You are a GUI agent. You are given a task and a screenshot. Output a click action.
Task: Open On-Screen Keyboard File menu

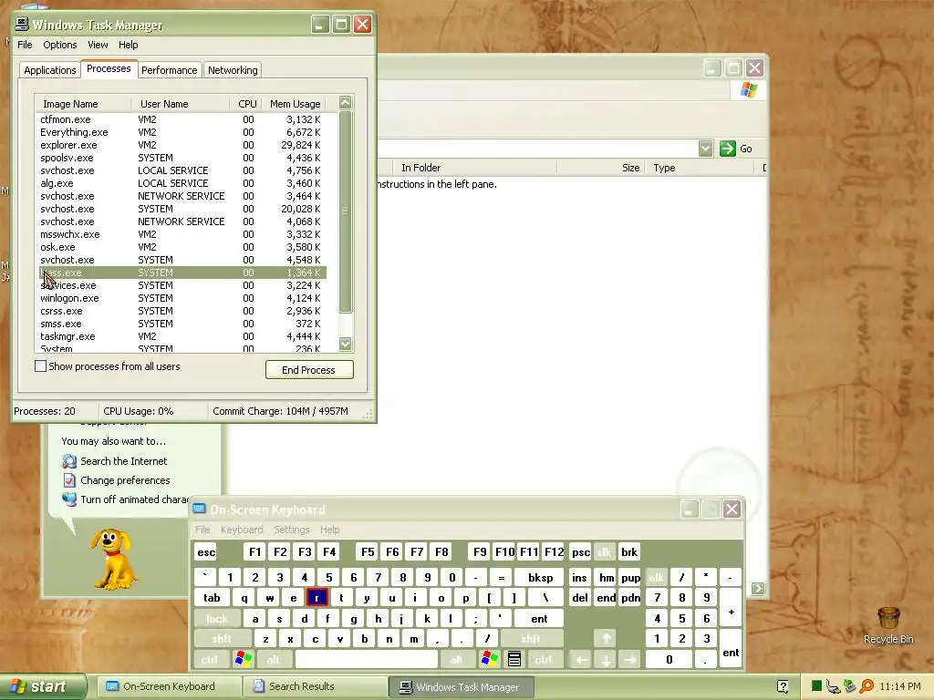pos(202,530)
